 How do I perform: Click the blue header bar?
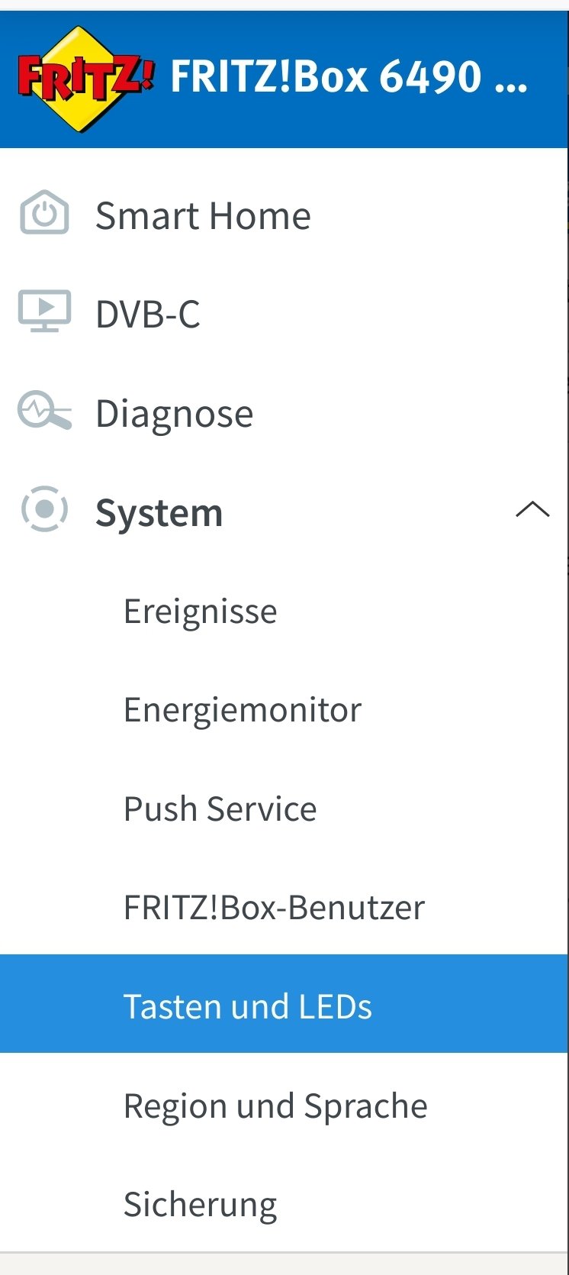pos(284,79)
